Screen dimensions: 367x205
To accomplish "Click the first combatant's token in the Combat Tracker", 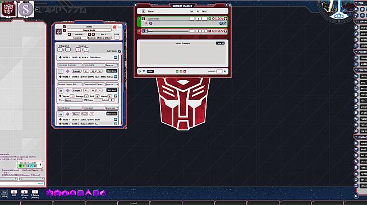I will 144,18.
